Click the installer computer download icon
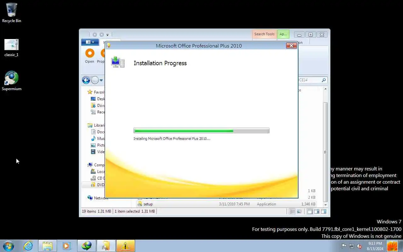 click(x=118, y=62)
